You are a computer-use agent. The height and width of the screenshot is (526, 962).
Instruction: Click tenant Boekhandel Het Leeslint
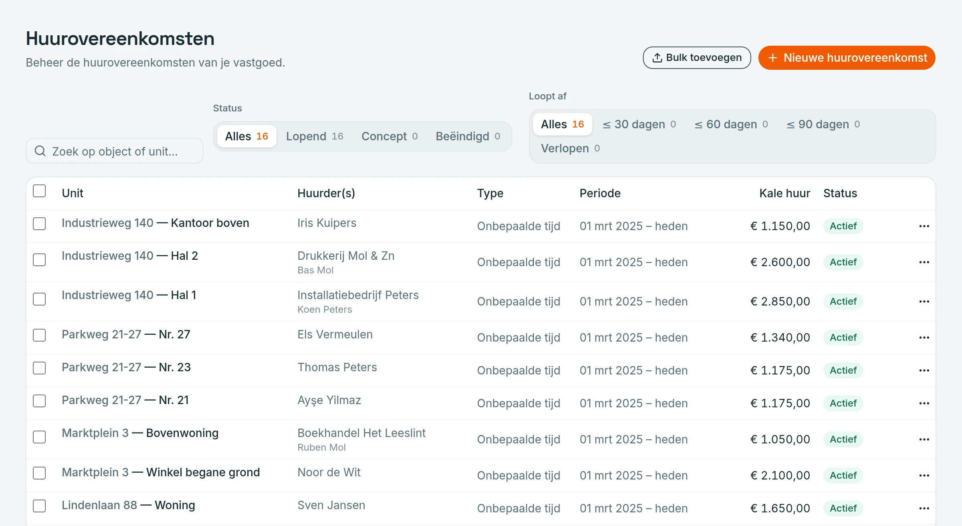(362, 433)
